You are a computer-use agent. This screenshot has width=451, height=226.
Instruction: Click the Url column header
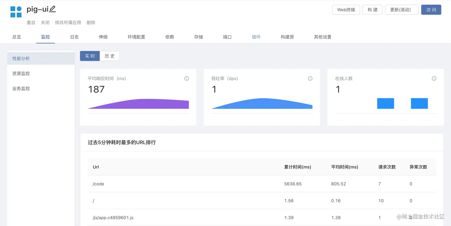tap(96, 167)
